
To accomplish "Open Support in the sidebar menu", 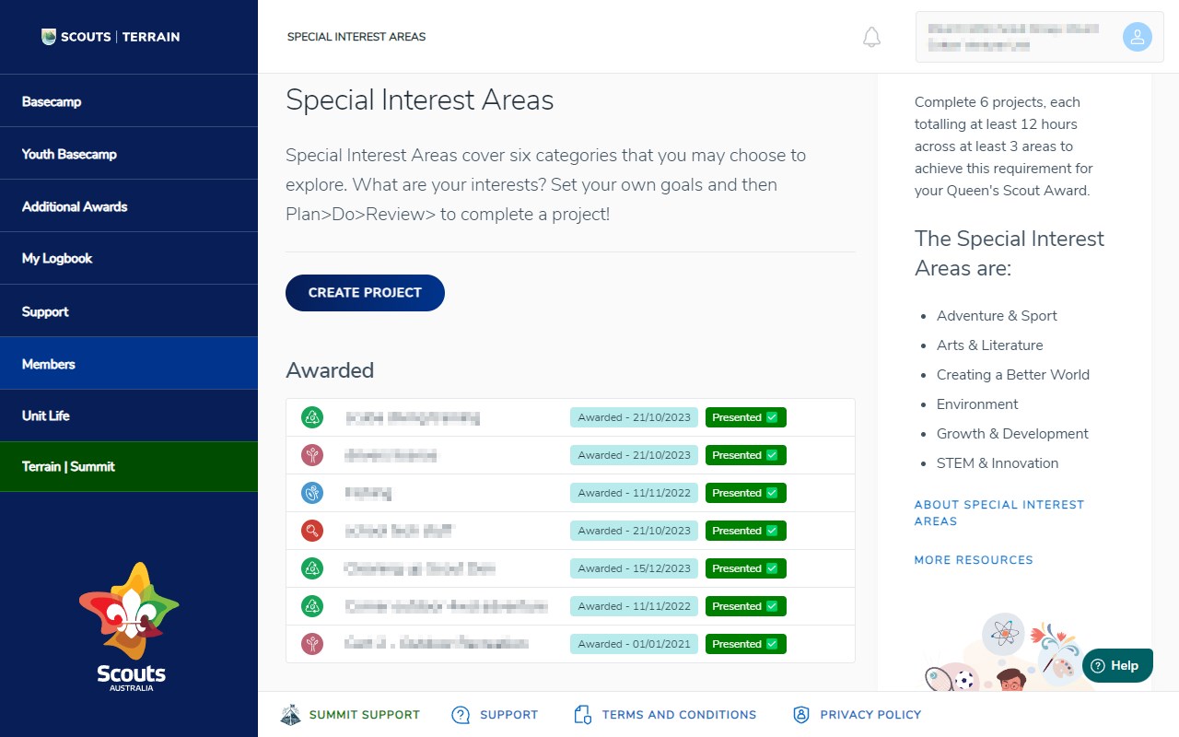I will [129, 311].
